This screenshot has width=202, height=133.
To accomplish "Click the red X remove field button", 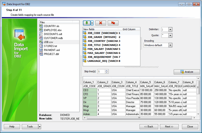I will click(100, 23).
